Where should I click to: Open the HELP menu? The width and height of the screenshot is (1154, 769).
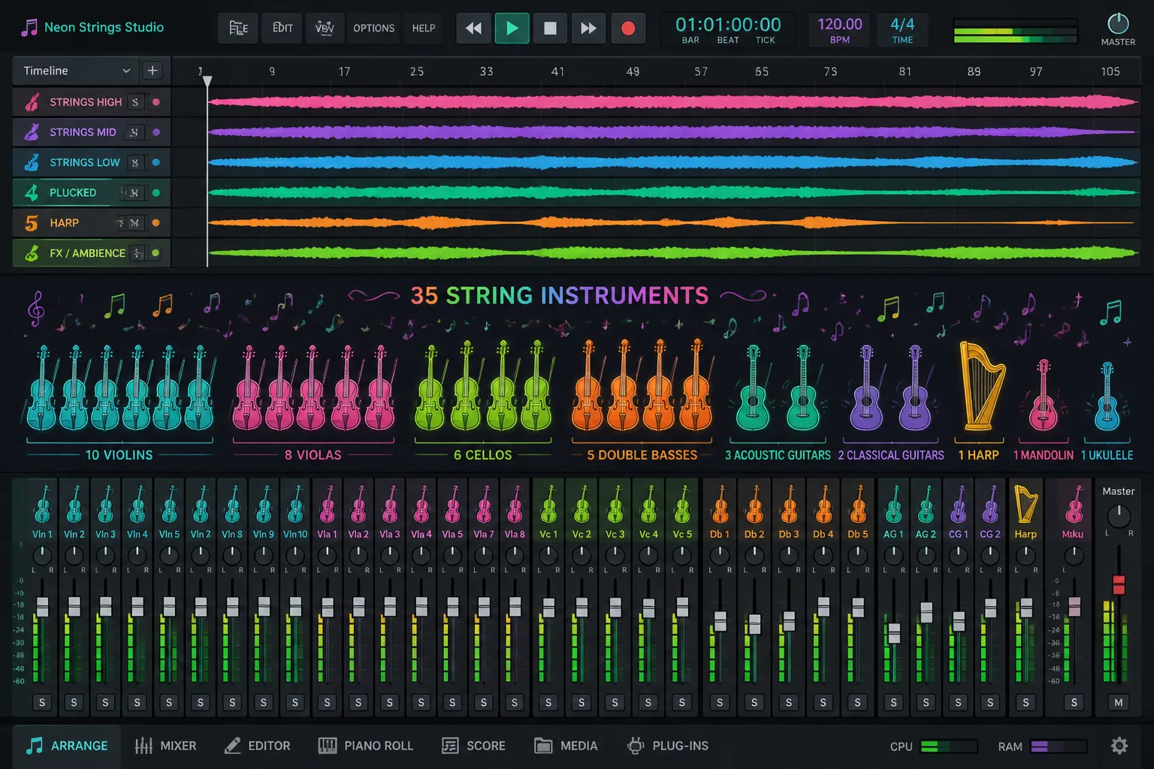[424, 29]
